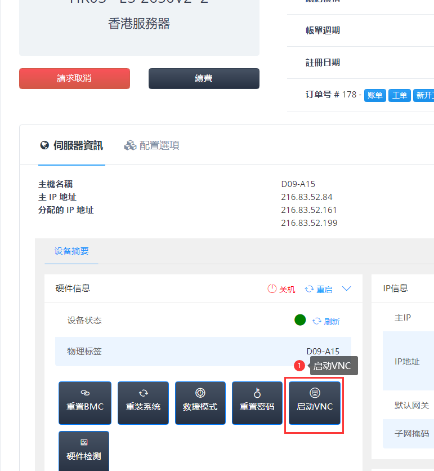Click the 重置BMC button
This screenshot has width=434, height=471.
pos(85,403)
